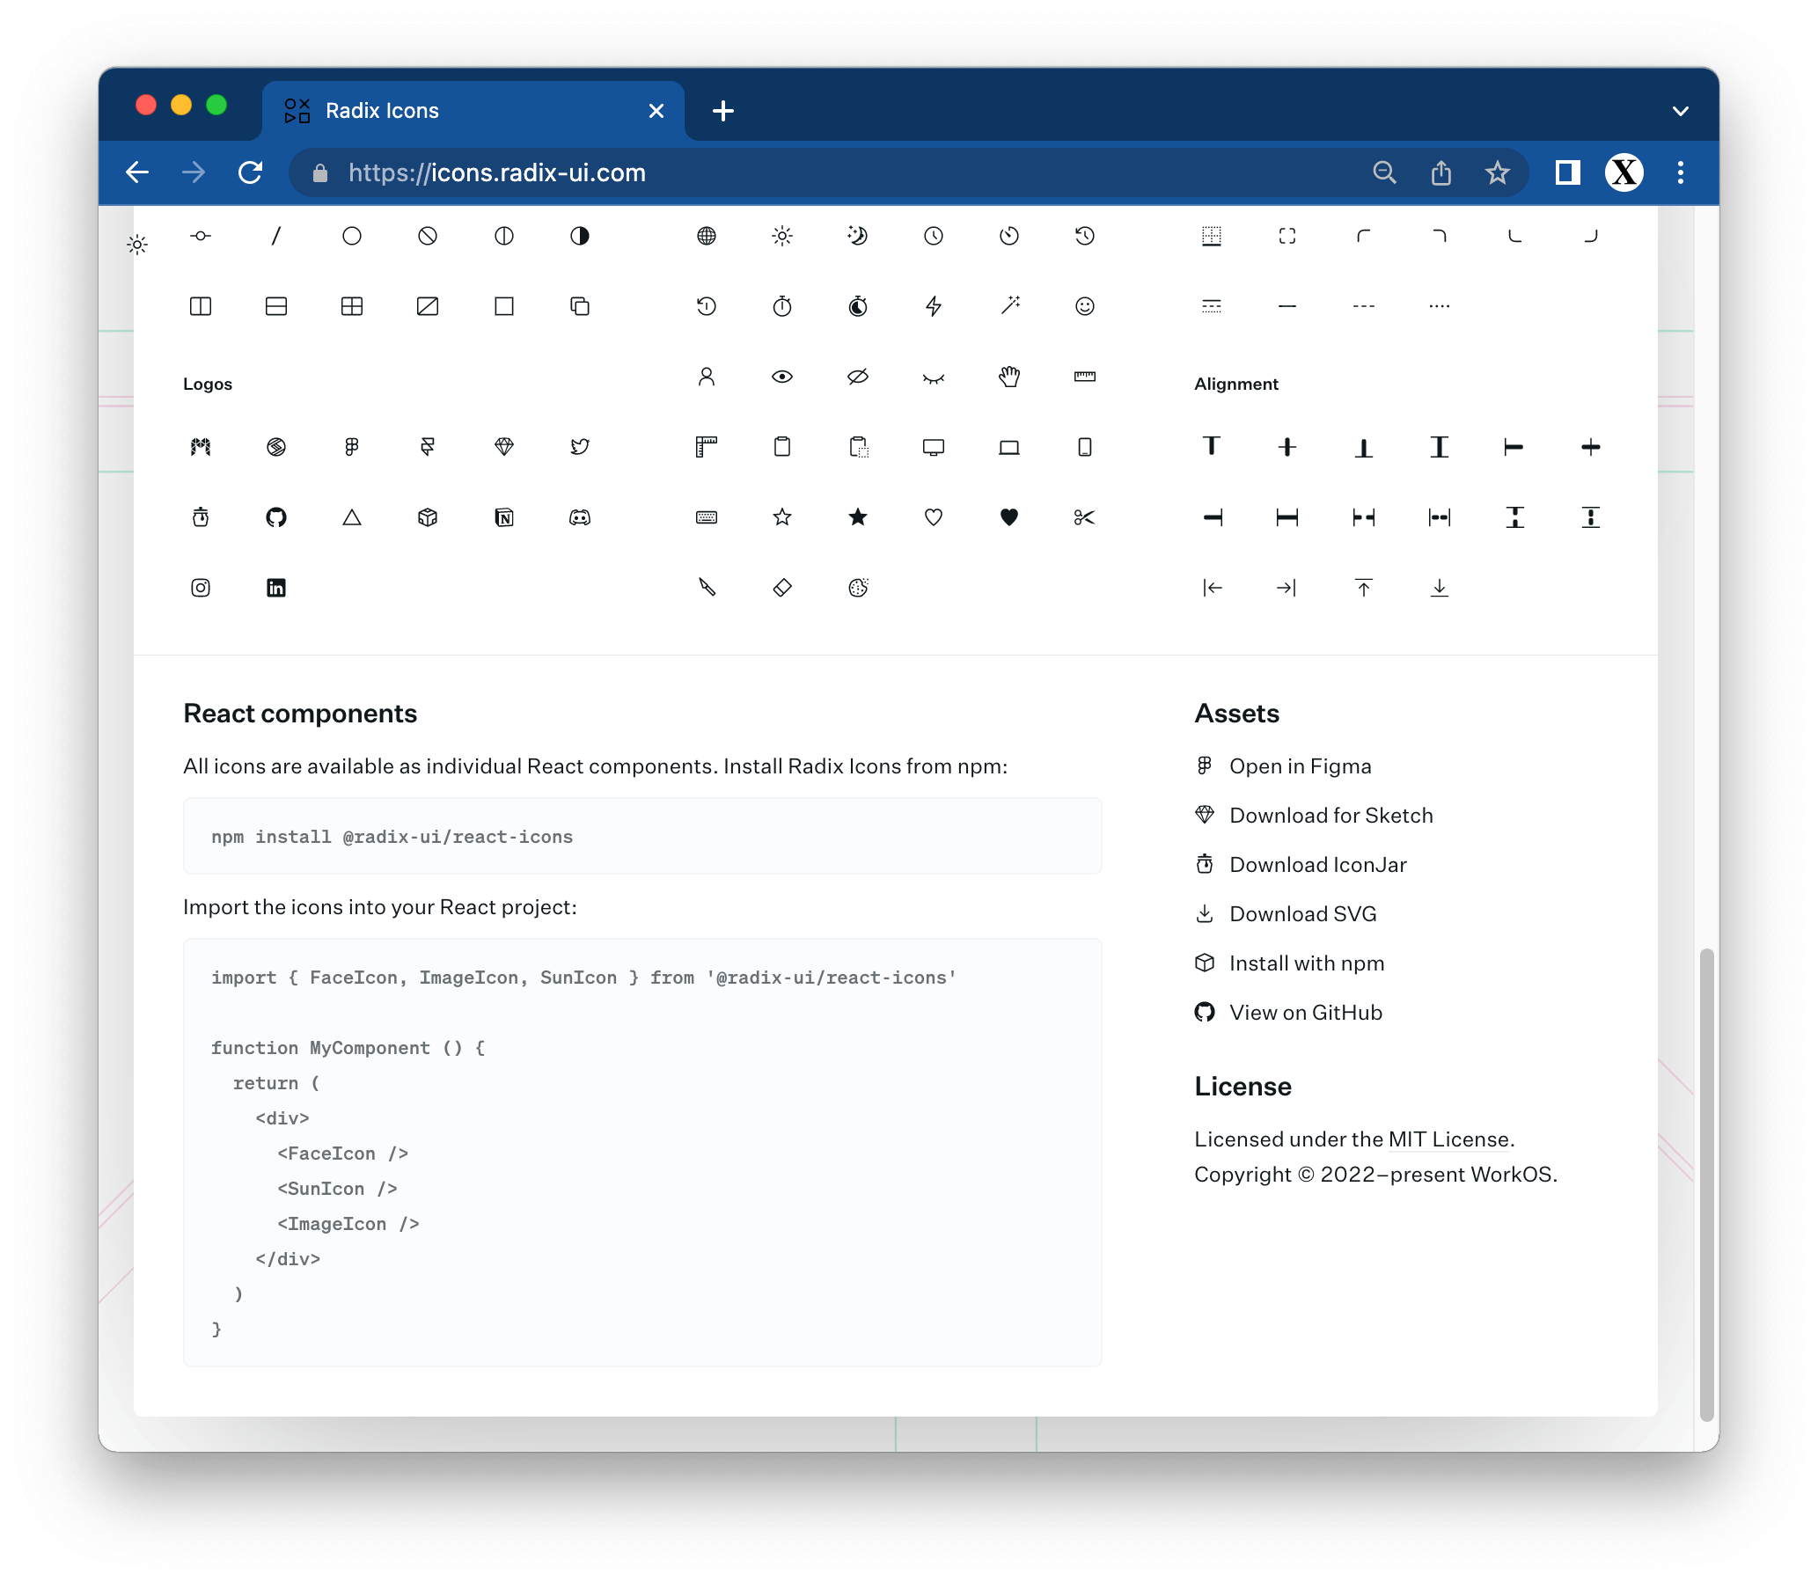Viewport: 1818px width, 1582px height.
Task: Choose the cookie icon
Action: 857,588
